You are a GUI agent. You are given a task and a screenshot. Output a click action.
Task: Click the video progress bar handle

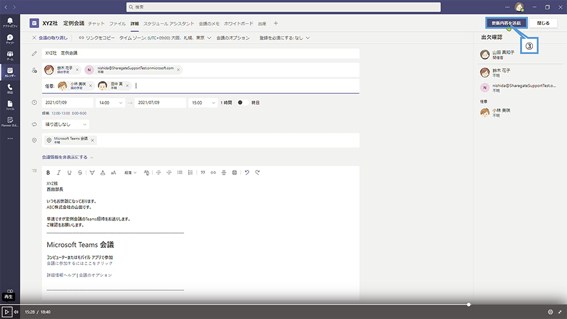pos(469,305)
